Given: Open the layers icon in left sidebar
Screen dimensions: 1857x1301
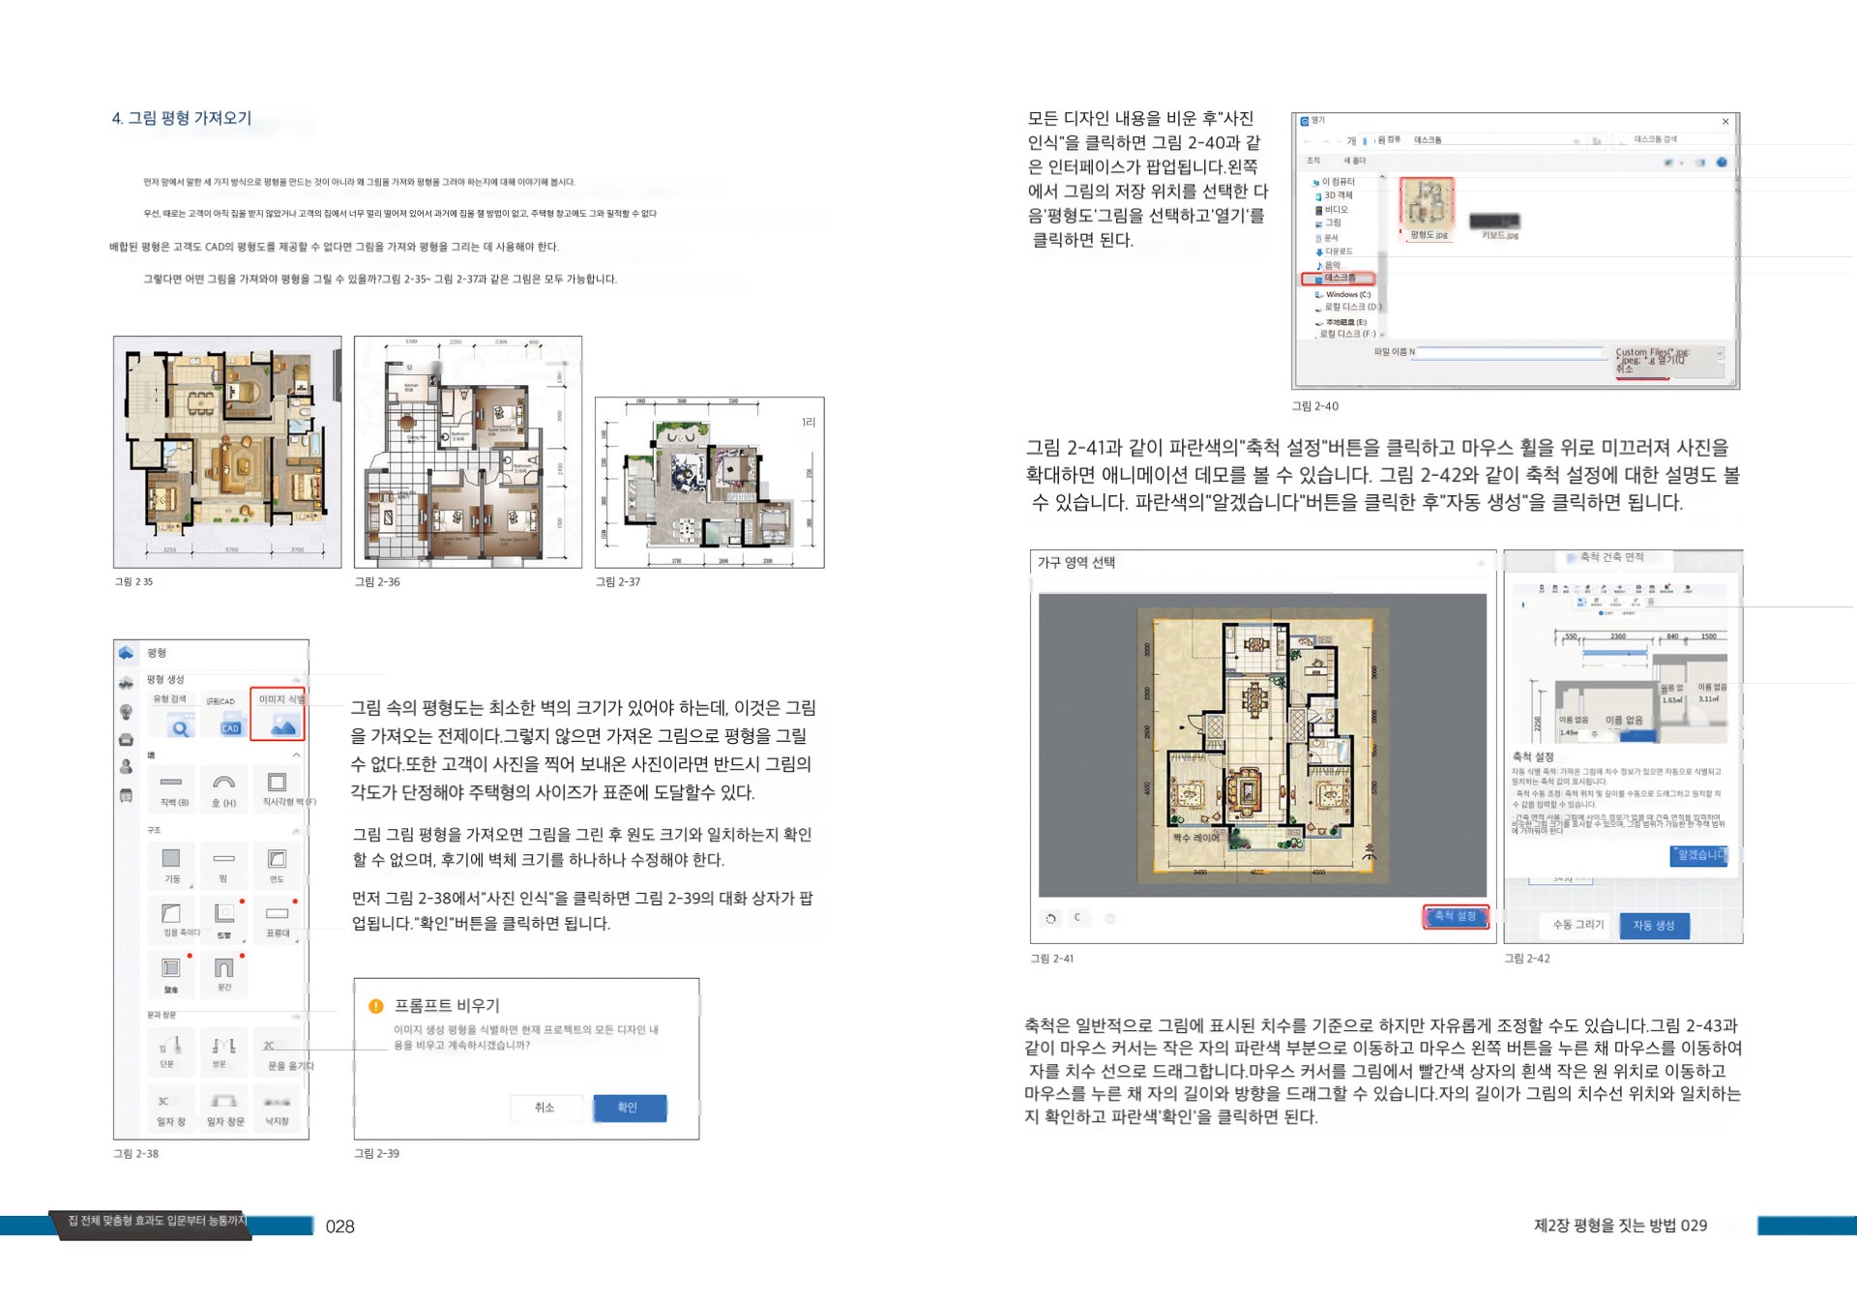Looking at the screenshot, I should [126, 683].
